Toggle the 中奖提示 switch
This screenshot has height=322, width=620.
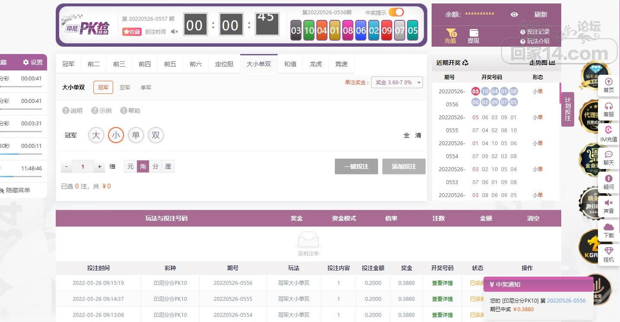(396, 12)
